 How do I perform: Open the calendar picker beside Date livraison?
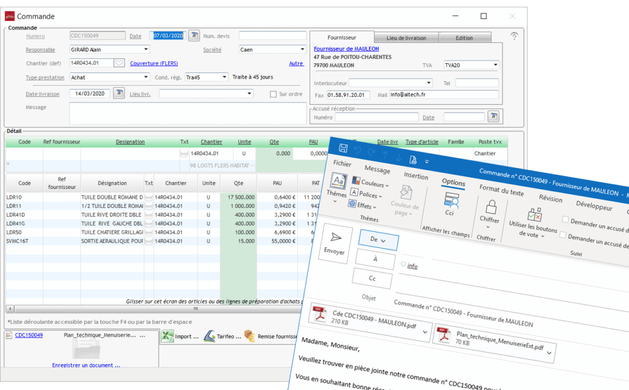(x=119, y=93)
